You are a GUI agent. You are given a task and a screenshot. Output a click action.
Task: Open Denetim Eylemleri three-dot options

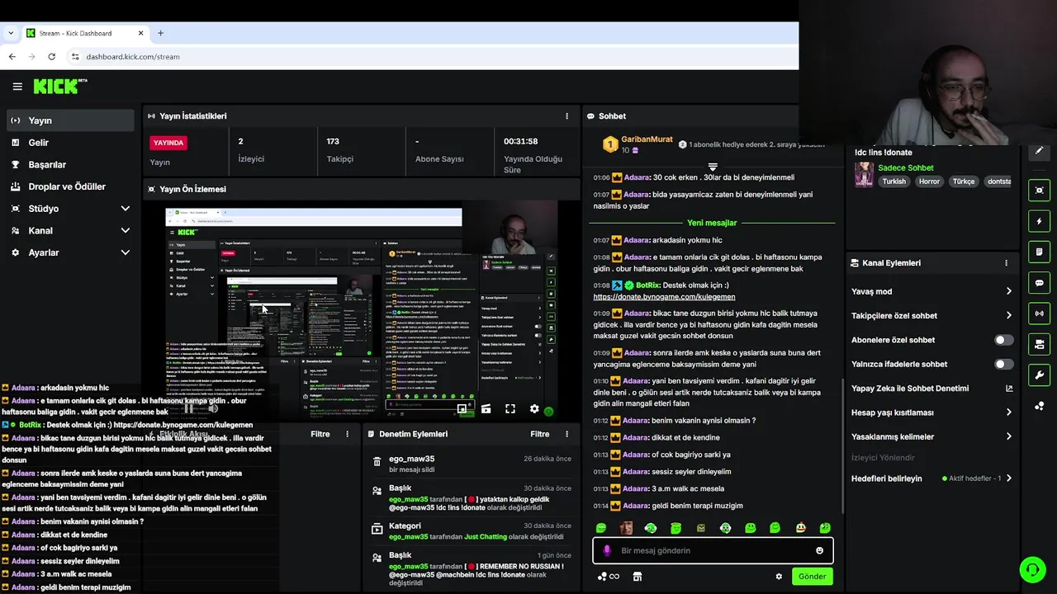566,434
